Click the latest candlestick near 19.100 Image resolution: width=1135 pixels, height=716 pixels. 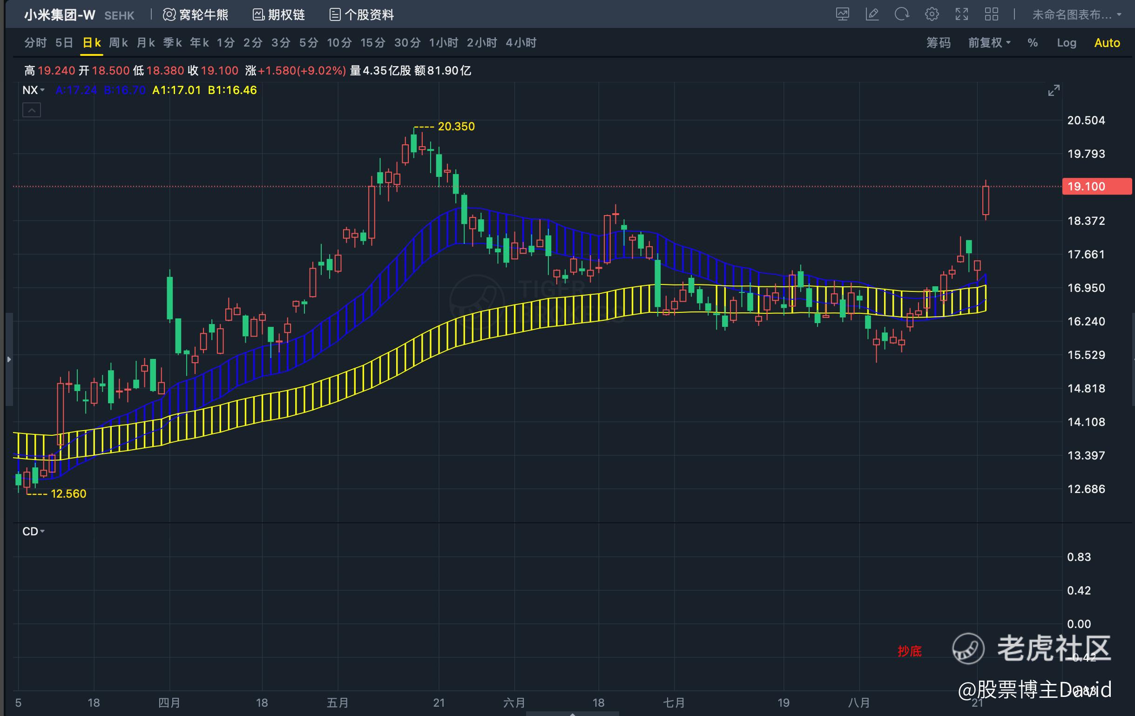coord(986,200)
